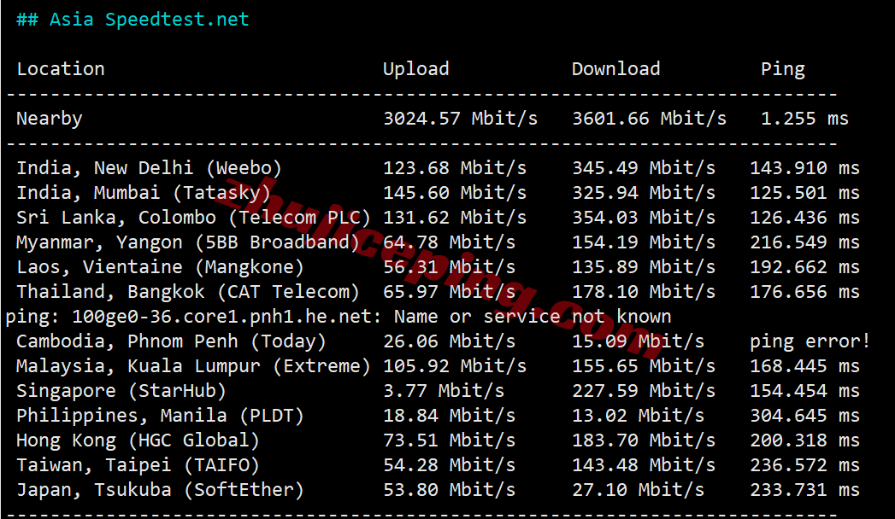The width and height of the screenshot is (895, 519).
Task: Click the Upload column header
Action: point(415,69)
